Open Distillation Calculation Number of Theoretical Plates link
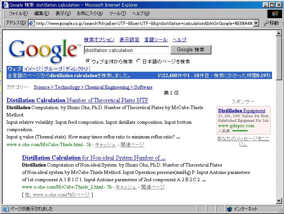Screen dimensions: 284x214 point(77,100)
